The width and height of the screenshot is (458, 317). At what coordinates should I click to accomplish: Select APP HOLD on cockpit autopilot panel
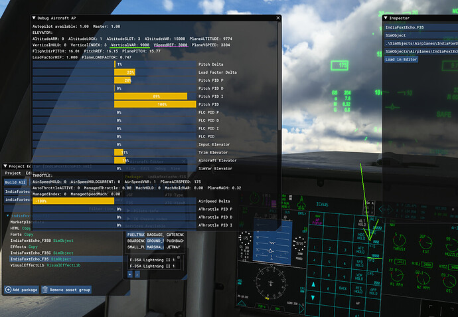pyautogui.click(x=373, y=291)
